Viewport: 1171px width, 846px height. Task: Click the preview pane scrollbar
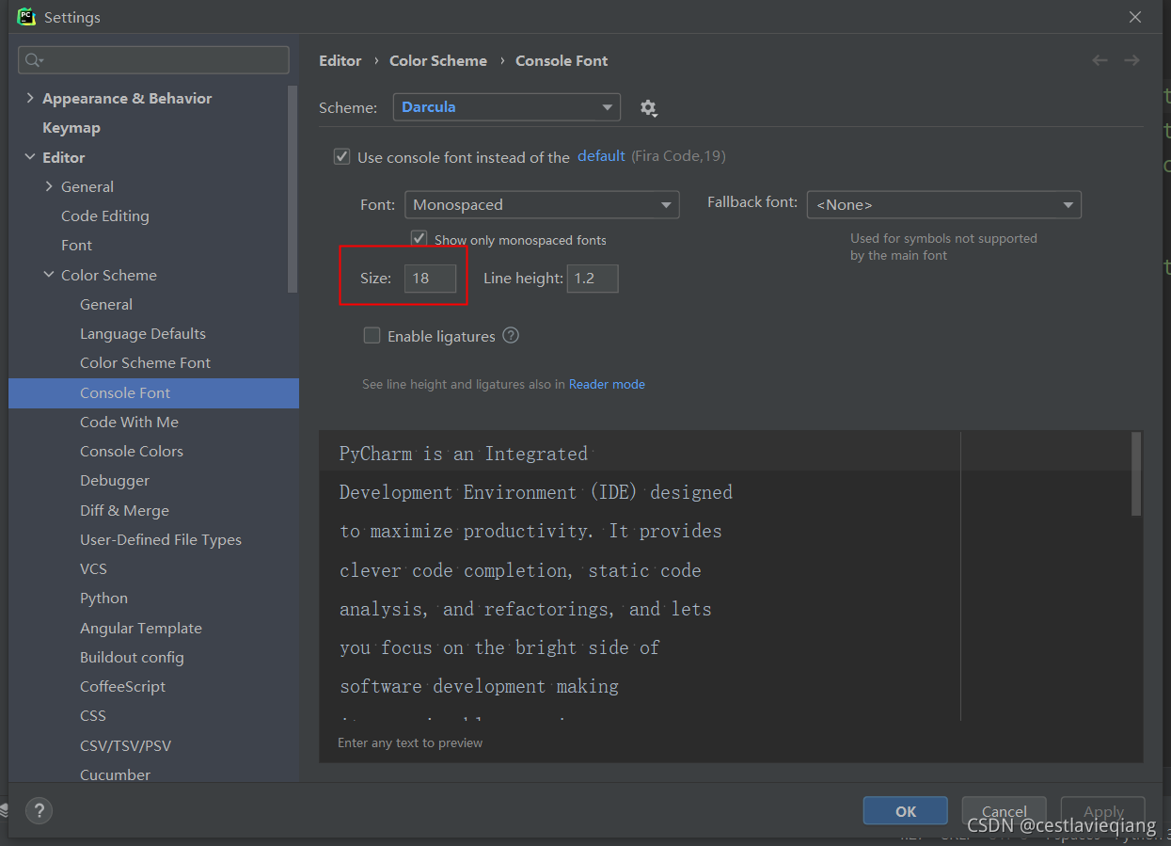[1136, 473]
